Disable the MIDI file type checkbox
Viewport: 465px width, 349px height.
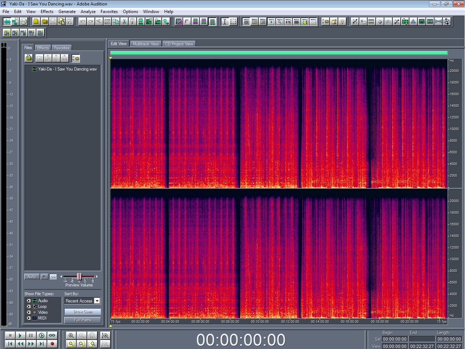point(29,318)
